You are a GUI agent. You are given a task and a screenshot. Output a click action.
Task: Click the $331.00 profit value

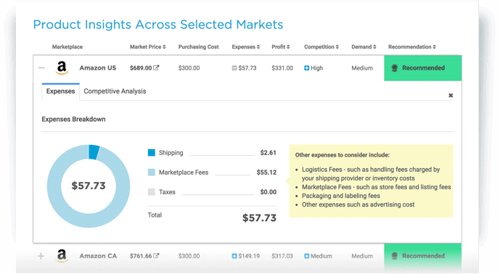[x=282, y=68]
